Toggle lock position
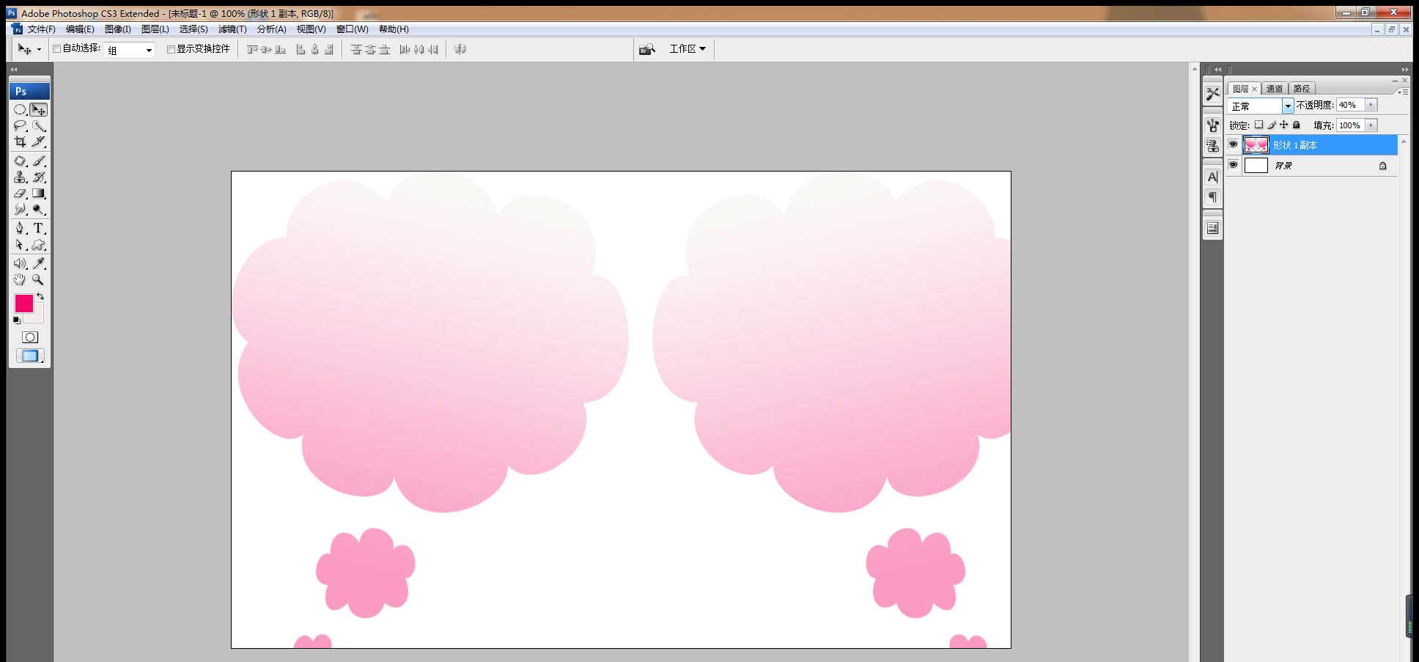The image size is (1419, 662). click(1283, 125)
